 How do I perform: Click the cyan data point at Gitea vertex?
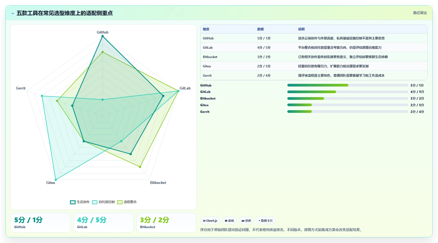point(55,180)
